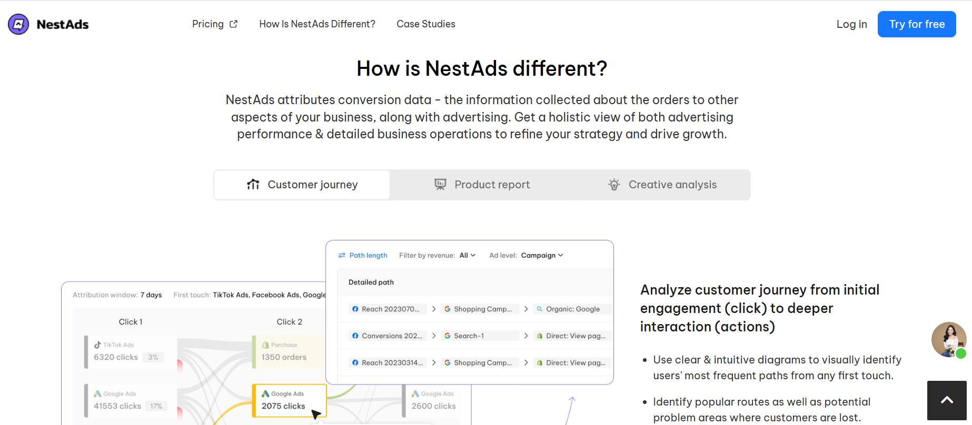Open the Filter by revenue All dropdown

tap(467, 255)
